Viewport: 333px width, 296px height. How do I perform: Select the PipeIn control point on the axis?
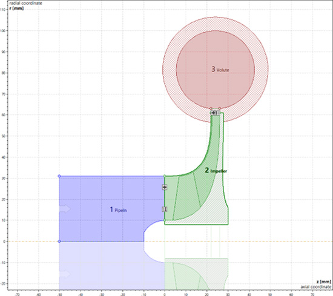pyautogui.click(x=59, y=241)
